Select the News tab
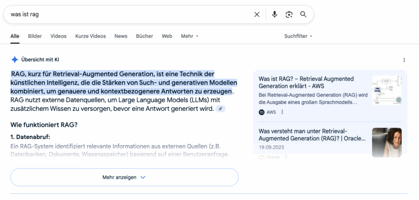Screen dimensions: 419x200 point(121,36)
